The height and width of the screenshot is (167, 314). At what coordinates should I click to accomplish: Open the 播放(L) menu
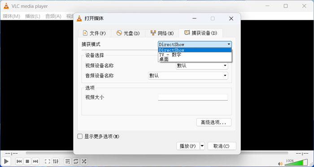click(x=33, y=17)
